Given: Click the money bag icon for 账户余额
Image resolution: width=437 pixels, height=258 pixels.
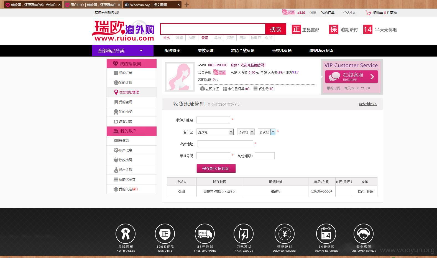Looking at the screenshot, I should click(116, 170).
